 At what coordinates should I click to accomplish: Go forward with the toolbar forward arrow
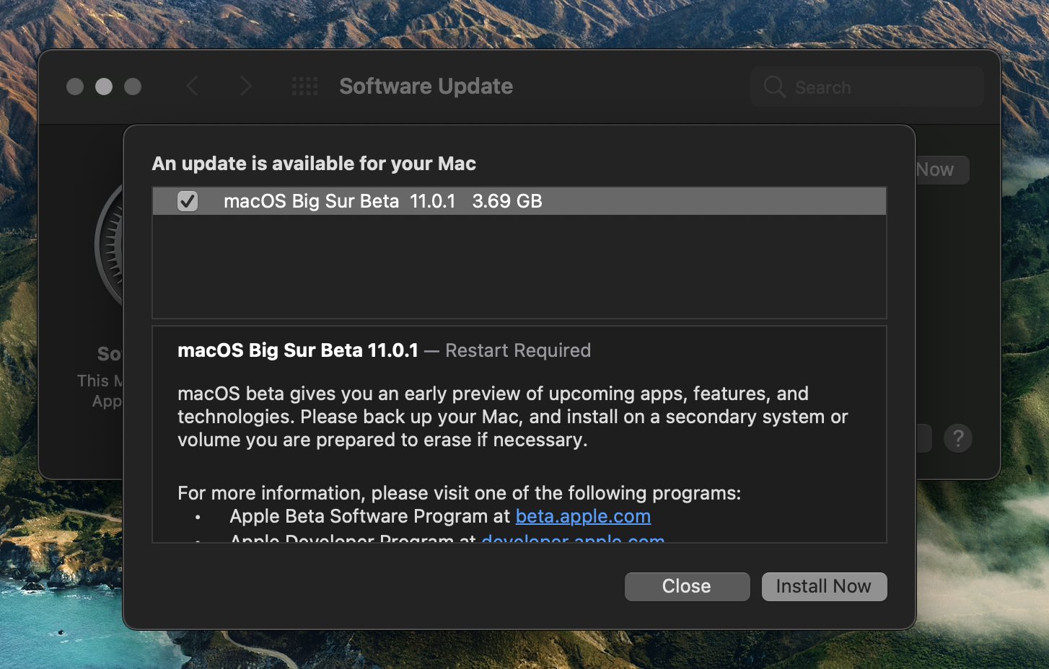click(x=245, y=87)
